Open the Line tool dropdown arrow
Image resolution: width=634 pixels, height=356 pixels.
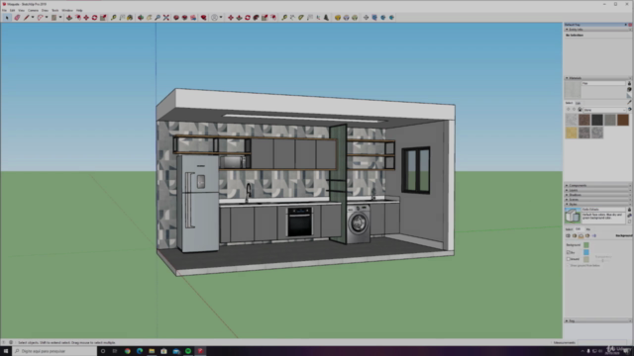33,18
